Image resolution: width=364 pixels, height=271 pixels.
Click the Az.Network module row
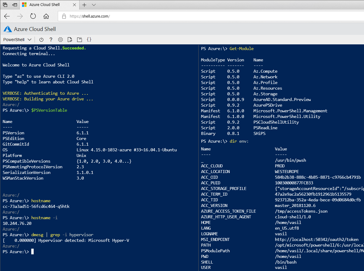[239, 77]
